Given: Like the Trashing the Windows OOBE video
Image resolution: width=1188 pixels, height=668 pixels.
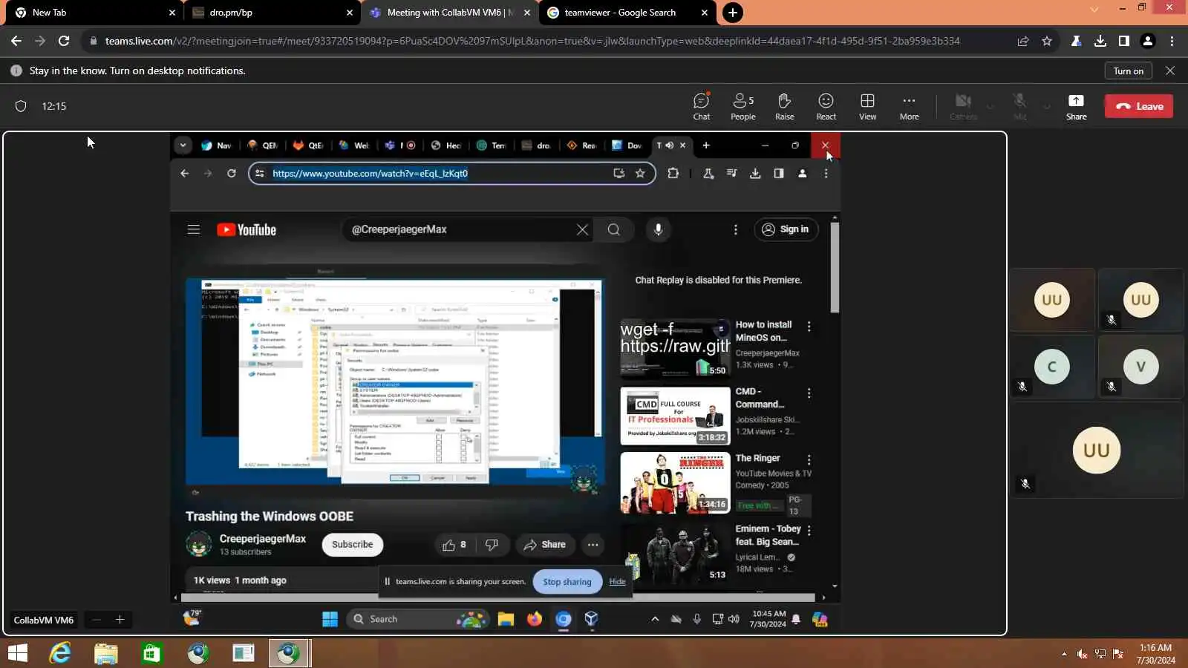Looking at the screenshot, I should click(454, 545).
